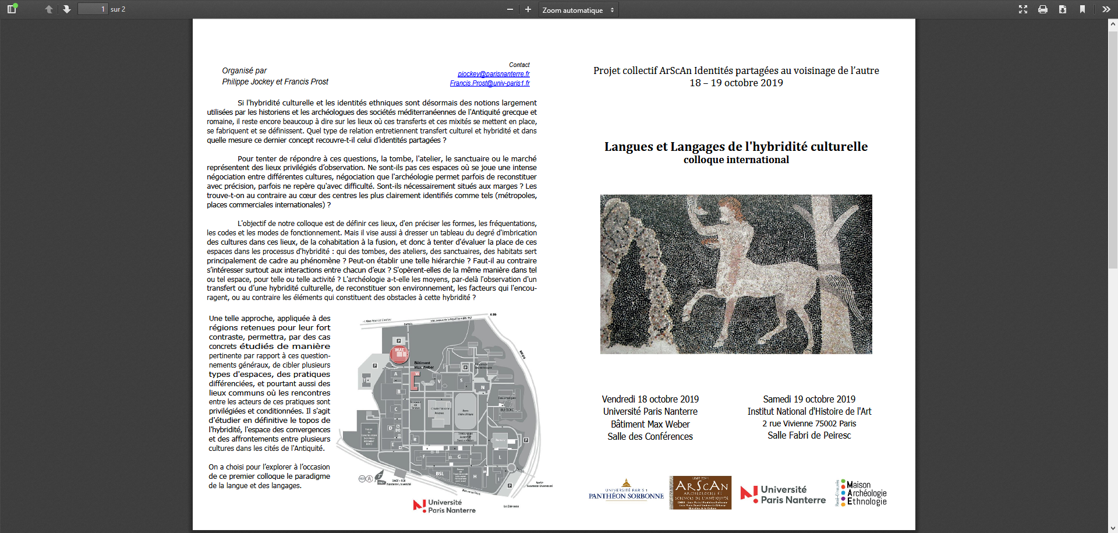Open Francis.Prost@univ-paris1.fr email link
The image size is (1118, 533).
coord(490,83)
